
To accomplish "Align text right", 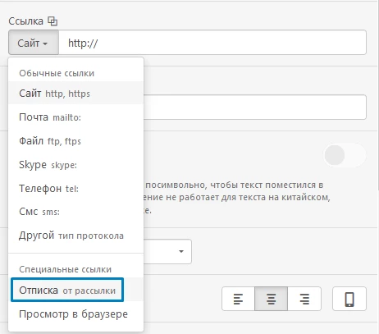I will click(x=304, y=299).
